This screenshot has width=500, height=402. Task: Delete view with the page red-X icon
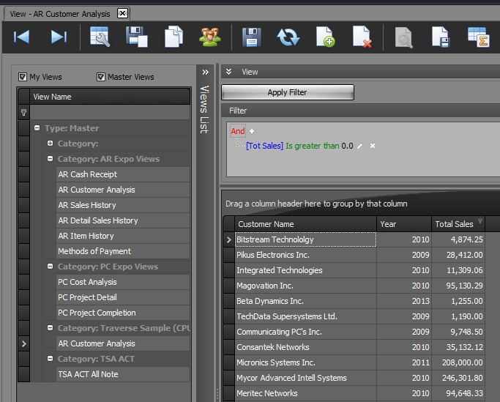pyautogui.click(x=362, y=37)
